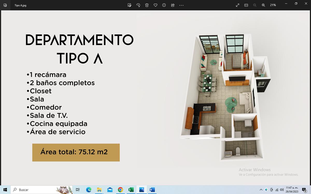The image size is (311, 194).
Task: Expand the hidden system tray icons chevron
Action: pyautogui.click(x=261, y=190)
